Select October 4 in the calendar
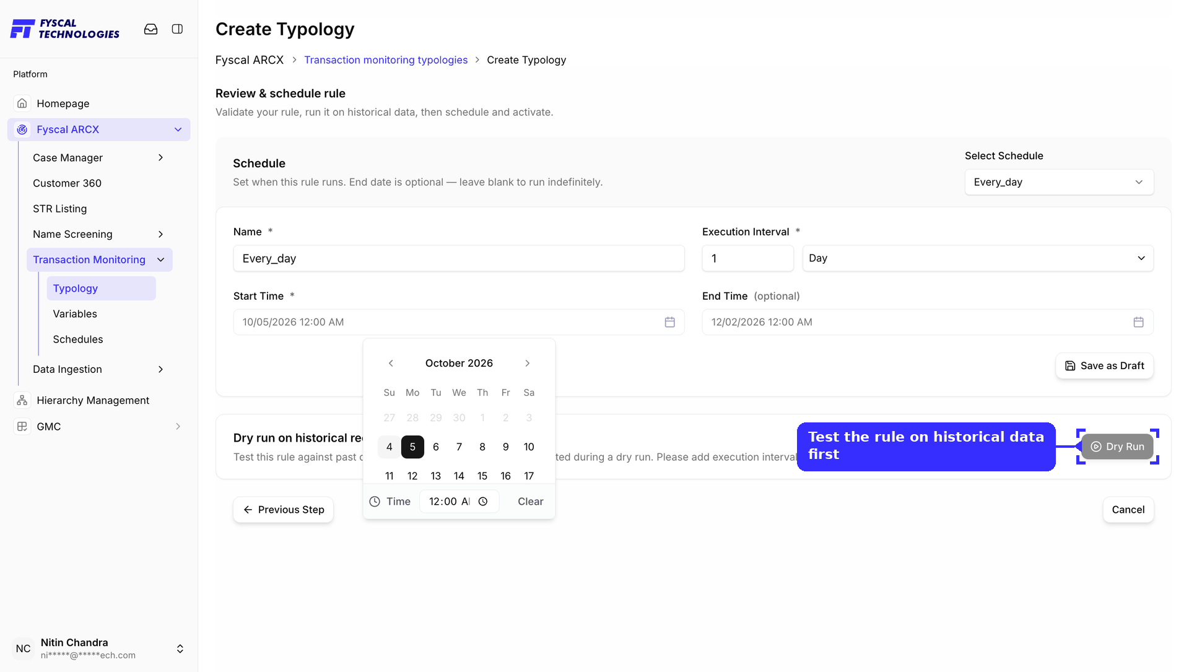Screen dimensions: 1189x672 (x=389, y=447)
